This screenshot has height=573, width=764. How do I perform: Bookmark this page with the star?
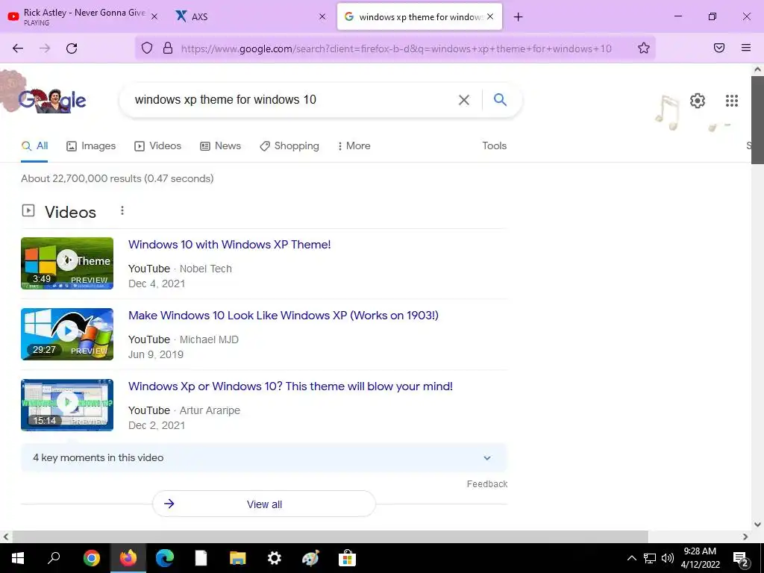tap(644, 48)
